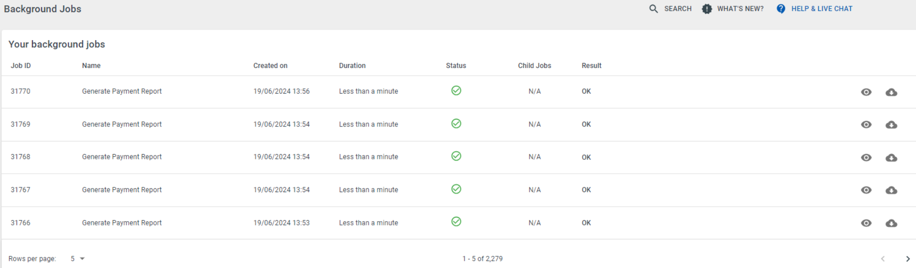Select job row 31766 Generate Payment Report

point(458,223)
